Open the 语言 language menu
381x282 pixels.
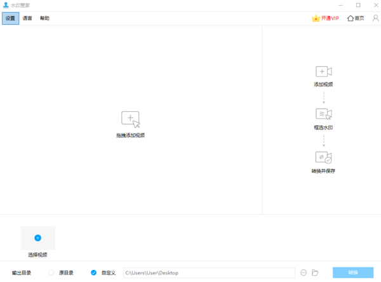27,18
